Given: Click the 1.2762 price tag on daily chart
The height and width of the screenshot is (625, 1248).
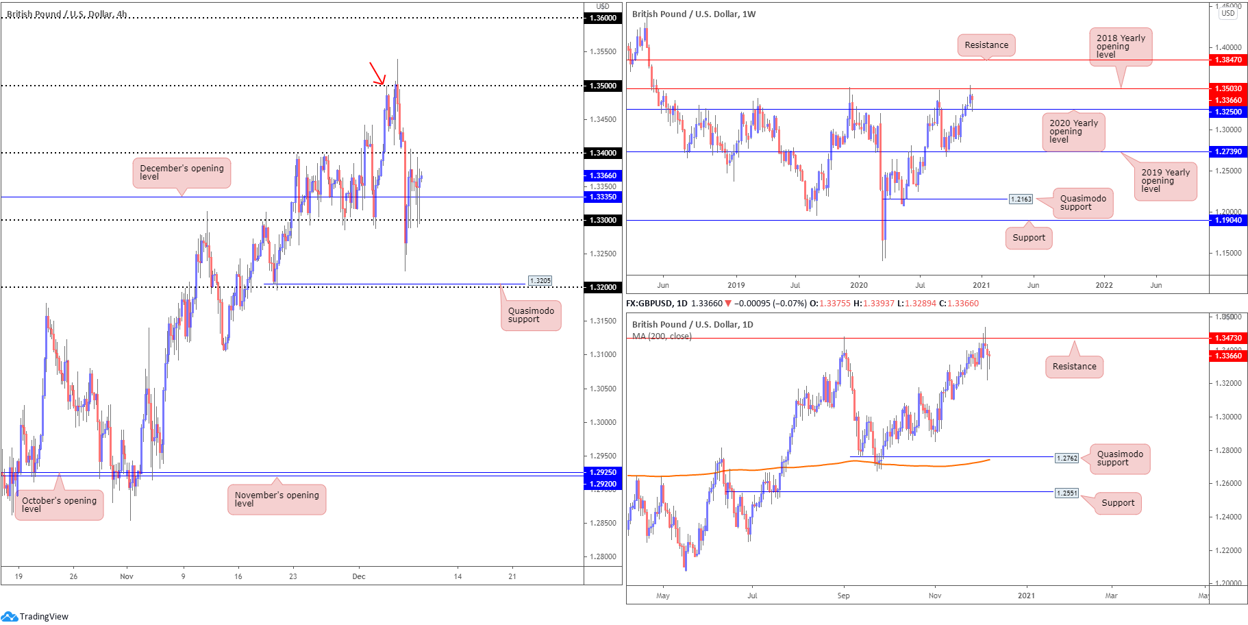Looking at the screenshot, I should point(1066,458).
